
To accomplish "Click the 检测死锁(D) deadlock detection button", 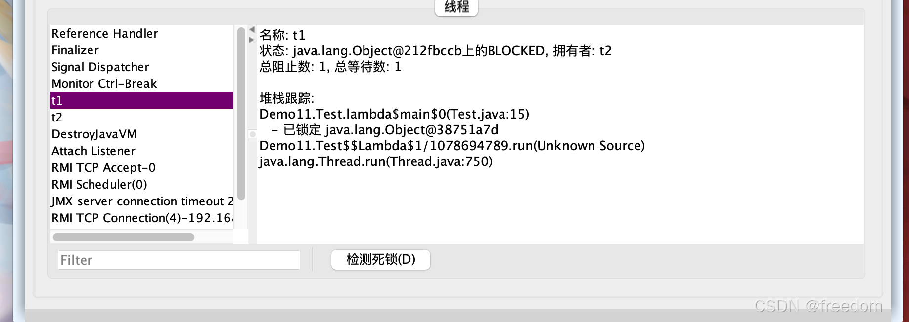I will pyautogui.click(x=380, y=260).
